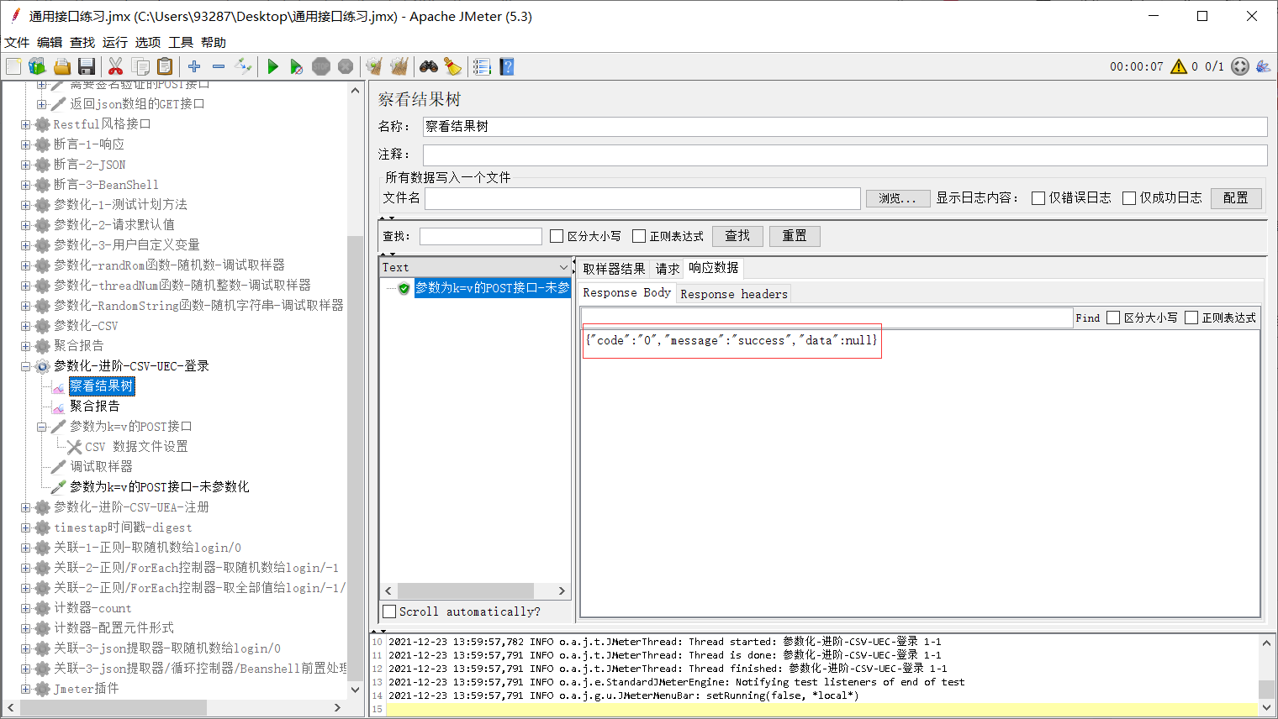Click the 查找 search button
The height and width of the screenshot is (719, 1278).
[737, 236]
